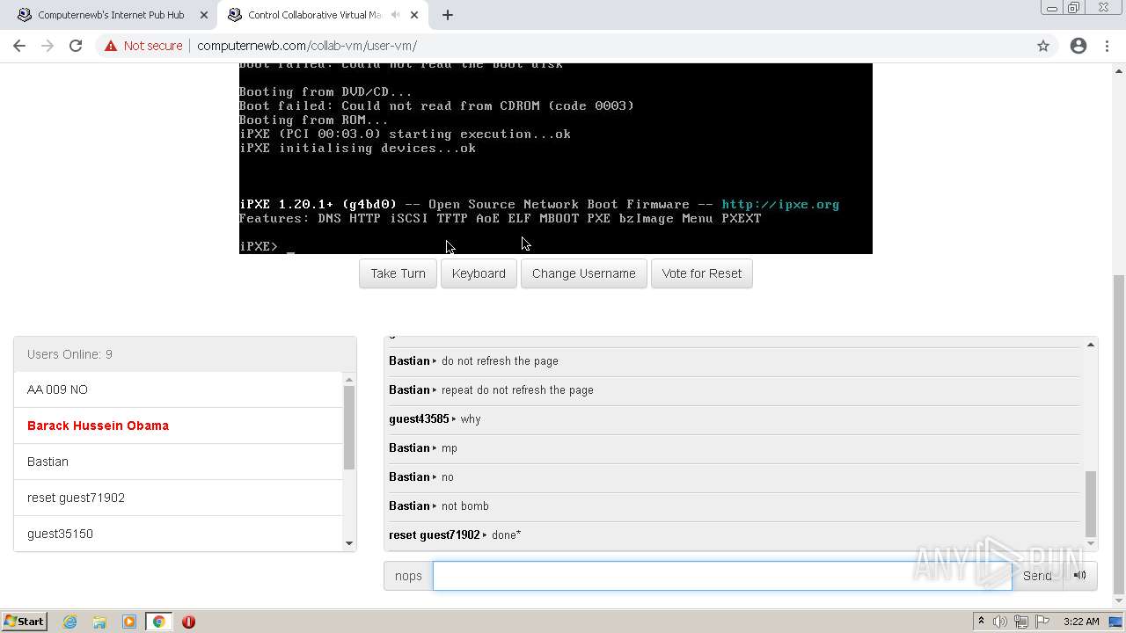View the Not secure site warning

click(x=143, y=46)
